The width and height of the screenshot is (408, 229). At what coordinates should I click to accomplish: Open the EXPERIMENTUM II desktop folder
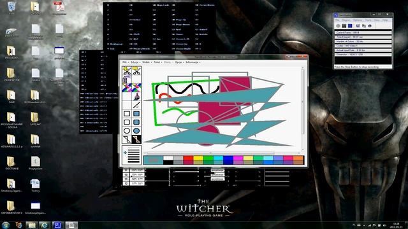point(11,207)
